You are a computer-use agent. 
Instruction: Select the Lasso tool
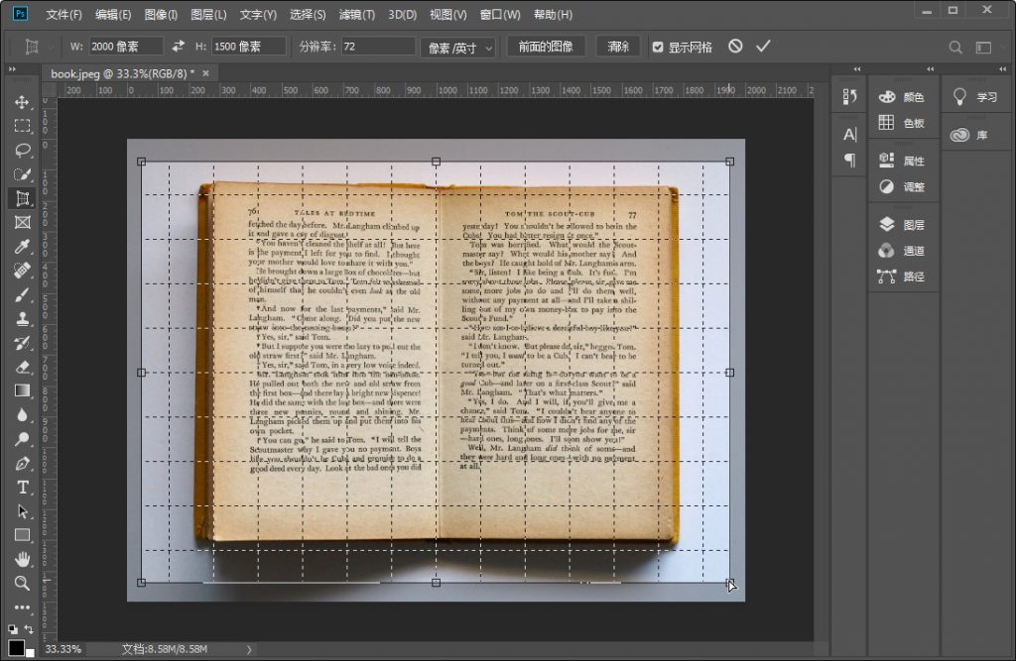22,151
